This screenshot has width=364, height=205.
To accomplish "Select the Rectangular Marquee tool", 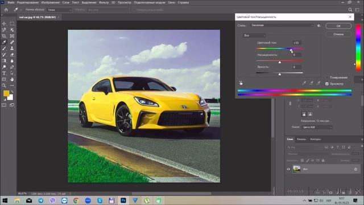I will [12, 24].
